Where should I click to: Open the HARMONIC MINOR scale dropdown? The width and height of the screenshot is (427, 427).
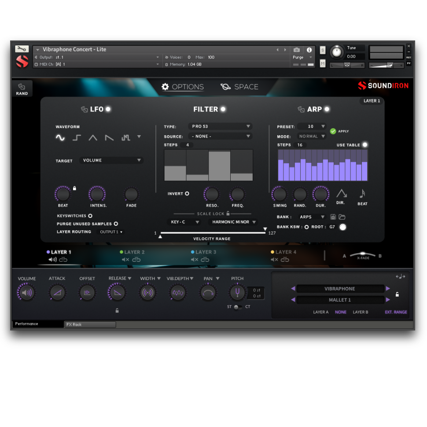coord(234,222)
